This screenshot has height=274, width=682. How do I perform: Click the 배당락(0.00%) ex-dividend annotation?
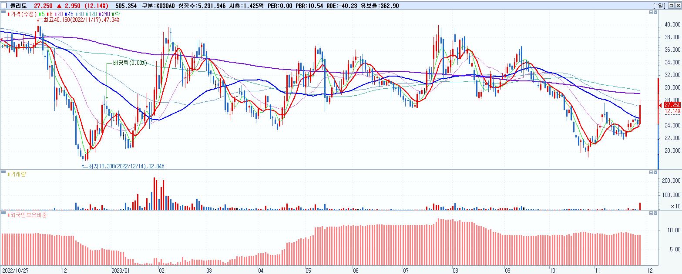[x=130, y=63]
